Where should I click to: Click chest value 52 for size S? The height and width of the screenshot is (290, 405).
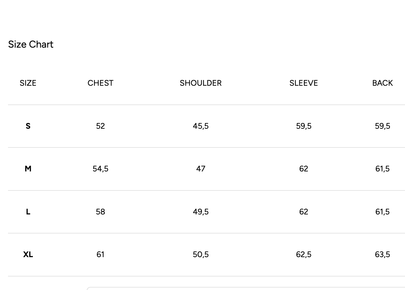(100, 126)
